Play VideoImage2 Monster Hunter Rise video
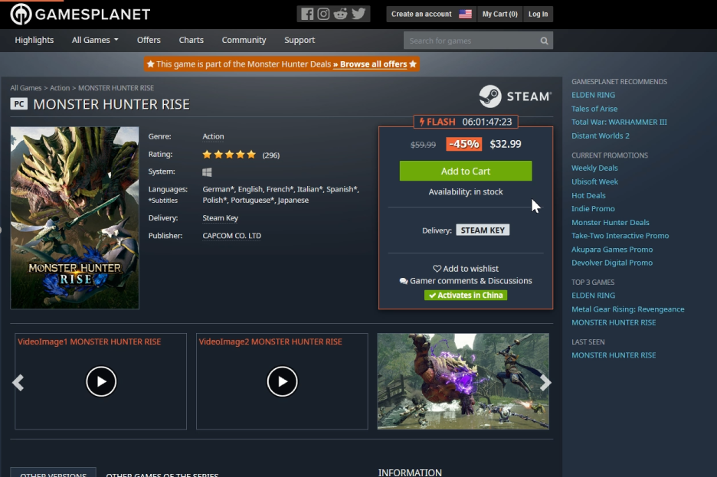This screenshot has height=477, width=717. click(282, 381)
